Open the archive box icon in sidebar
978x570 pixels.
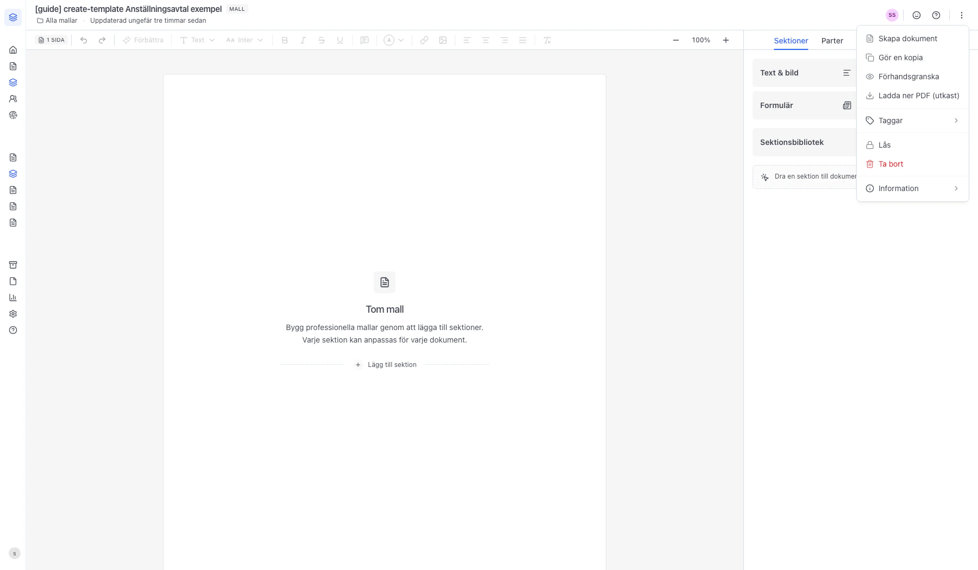[x=13, y=265]
